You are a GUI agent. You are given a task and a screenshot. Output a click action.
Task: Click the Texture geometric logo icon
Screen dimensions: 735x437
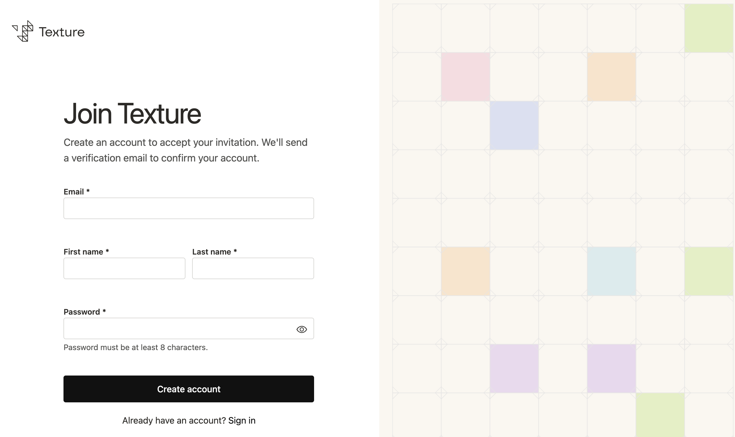pyautogui.click(x=23, y=31)
